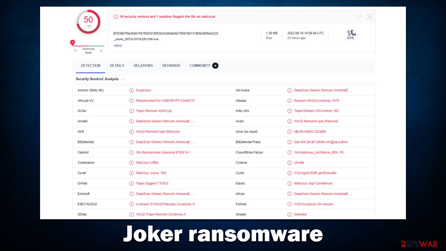Click the _cache_28TUC357HLDFLWIN.exe file name
Viewport: 446px width, 251px height.
[136, 39]
